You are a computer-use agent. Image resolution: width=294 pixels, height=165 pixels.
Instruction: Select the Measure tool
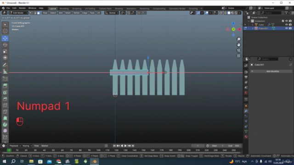(5, 71)
